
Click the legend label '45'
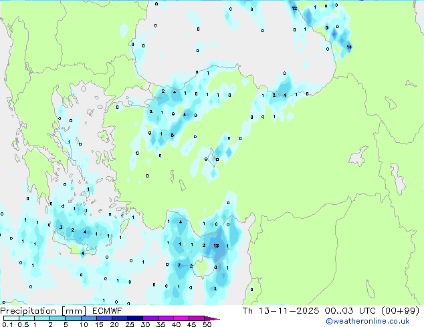point(191,324)
